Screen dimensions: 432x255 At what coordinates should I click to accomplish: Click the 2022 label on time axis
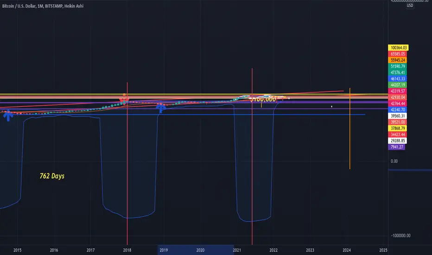(273, 250)
